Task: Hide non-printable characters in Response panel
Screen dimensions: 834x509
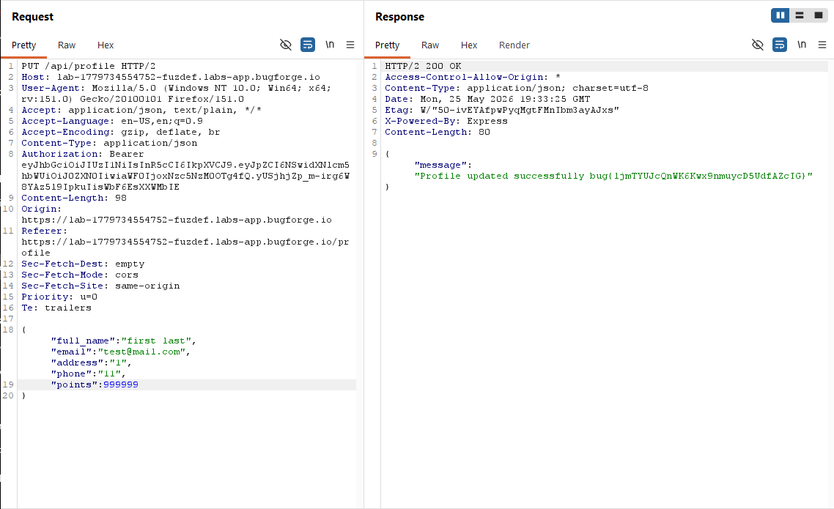Action: point(757,45)
